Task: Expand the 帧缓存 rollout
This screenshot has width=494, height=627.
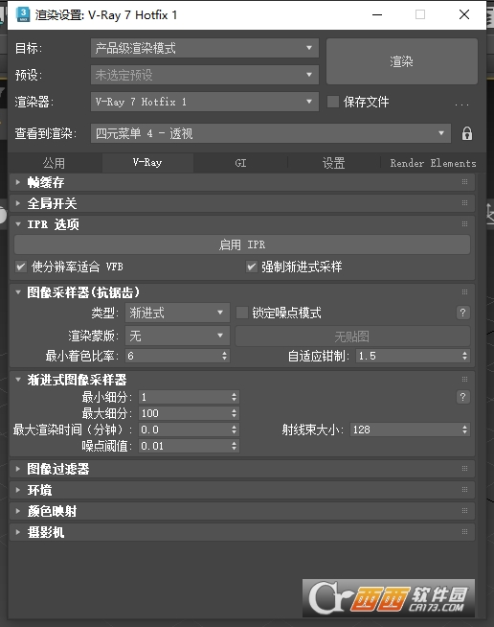Action: (x=18, y=182)
